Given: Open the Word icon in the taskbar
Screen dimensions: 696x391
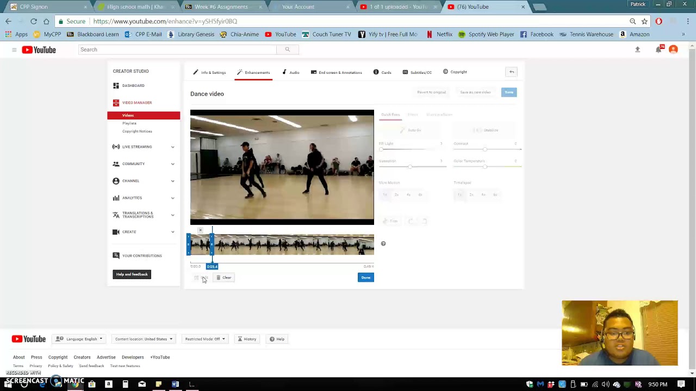Looking at the screenshot, I should point(175,384).
